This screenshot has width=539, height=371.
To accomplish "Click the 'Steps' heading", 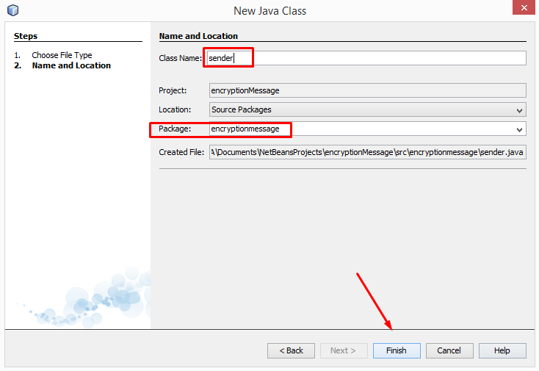I will pyautogui.click(x=26, y=36).
